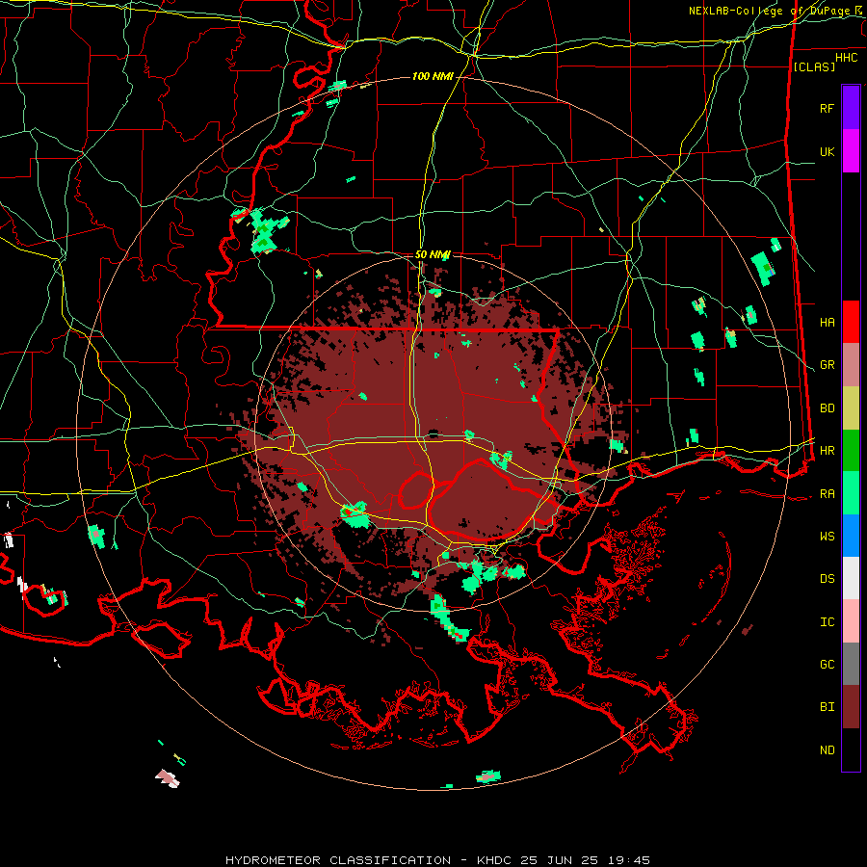The image size is (867, 867).
Task: Click the RF legend label
Action: click(x=828, y=108)
